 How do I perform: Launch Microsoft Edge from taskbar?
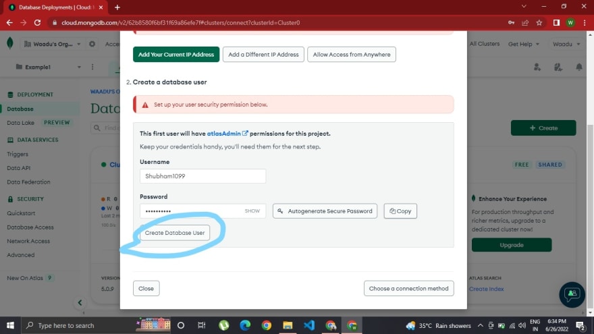pos(245,325)
